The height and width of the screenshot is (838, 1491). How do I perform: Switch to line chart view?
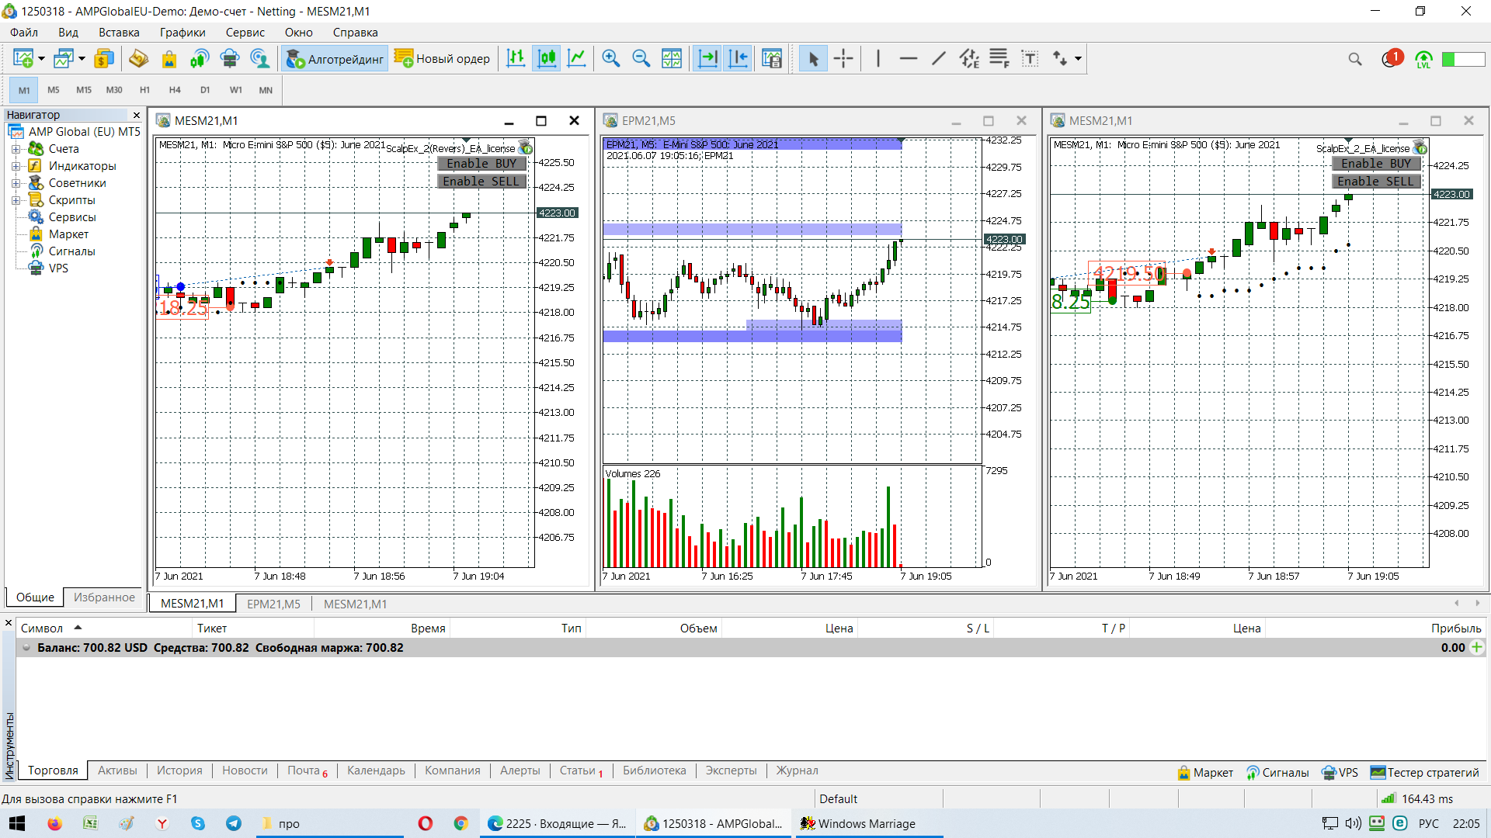click(577, 58)
